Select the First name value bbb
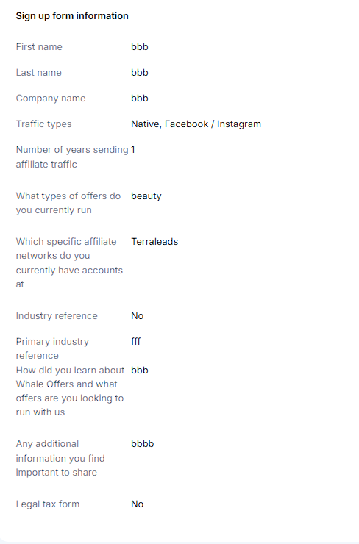Viewport: 359px width, 544px height. [140, 46]
